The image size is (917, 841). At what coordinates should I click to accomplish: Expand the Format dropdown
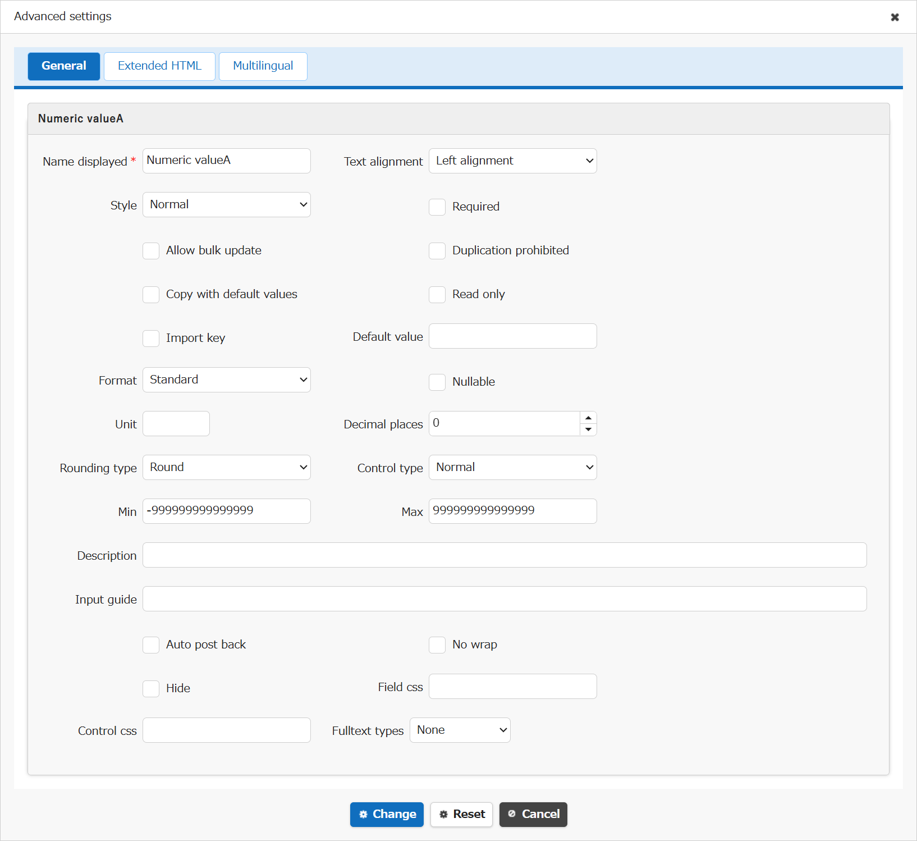227,380
